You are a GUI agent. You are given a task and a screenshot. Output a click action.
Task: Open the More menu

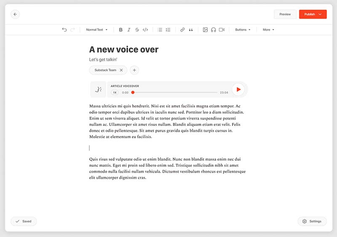(x=268, y=30)
